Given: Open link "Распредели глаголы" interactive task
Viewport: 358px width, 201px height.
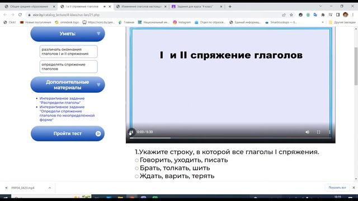Looking at the screenshot, I should tap(62, 100).
